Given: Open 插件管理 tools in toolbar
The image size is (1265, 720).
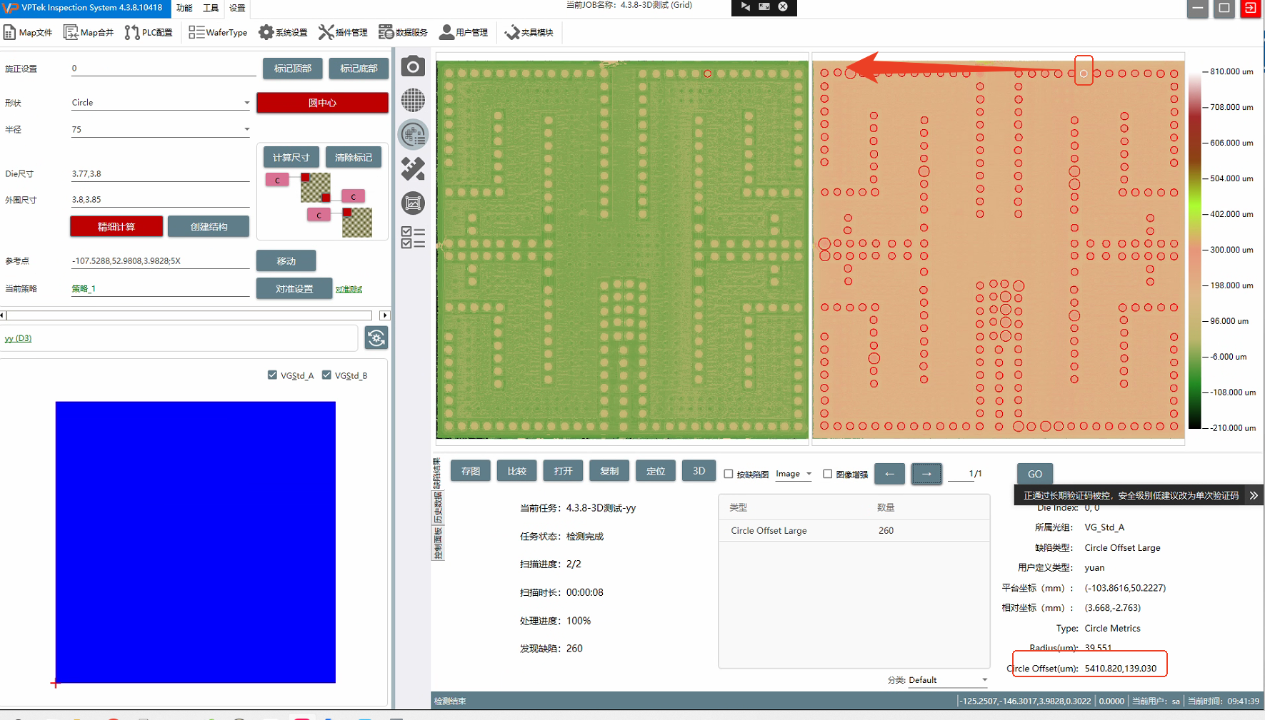Looking at the screenshot, I should pyautogui.click(x=343, y=32).
